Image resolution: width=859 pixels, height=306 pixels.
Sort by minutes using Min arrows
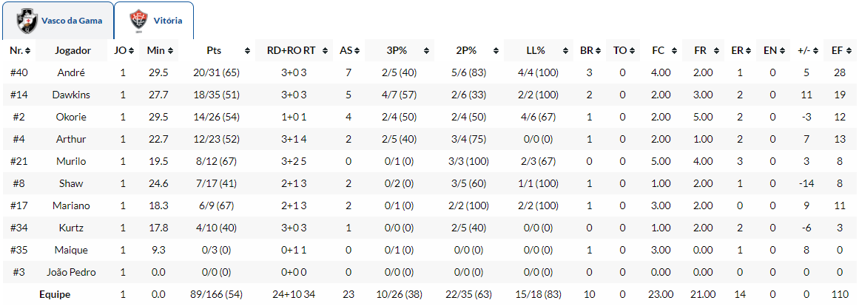click(170, 51)
